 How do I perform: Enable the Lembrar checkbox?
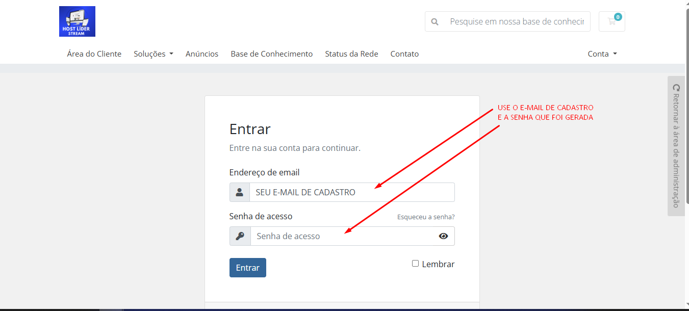[415, 264]
